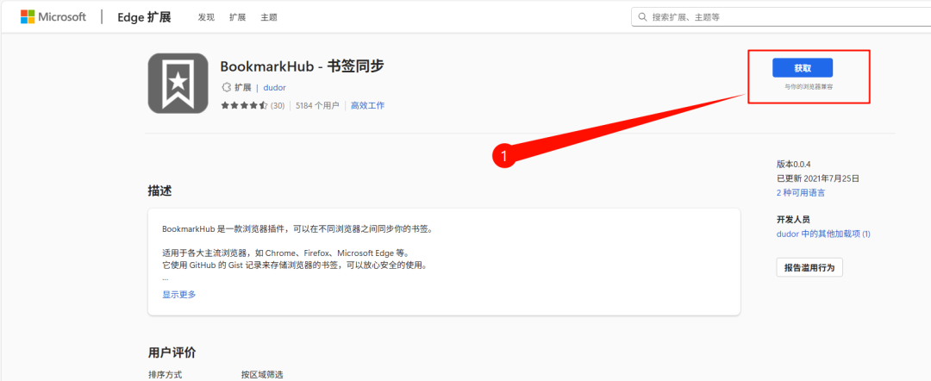Open the 高效工作 category link
This screenshot has width=931, height=381.
coord(367,106)
